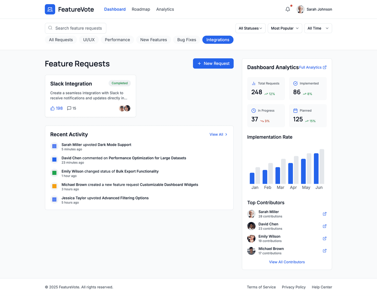Toggle the Bug Fixes category filter

(186, 40)
